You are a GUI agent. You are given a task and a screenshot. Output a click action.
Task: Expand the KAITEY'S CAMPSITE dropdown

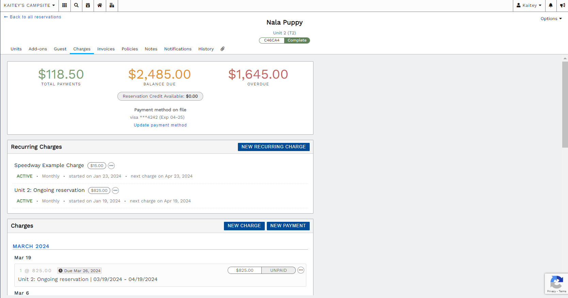29,5
